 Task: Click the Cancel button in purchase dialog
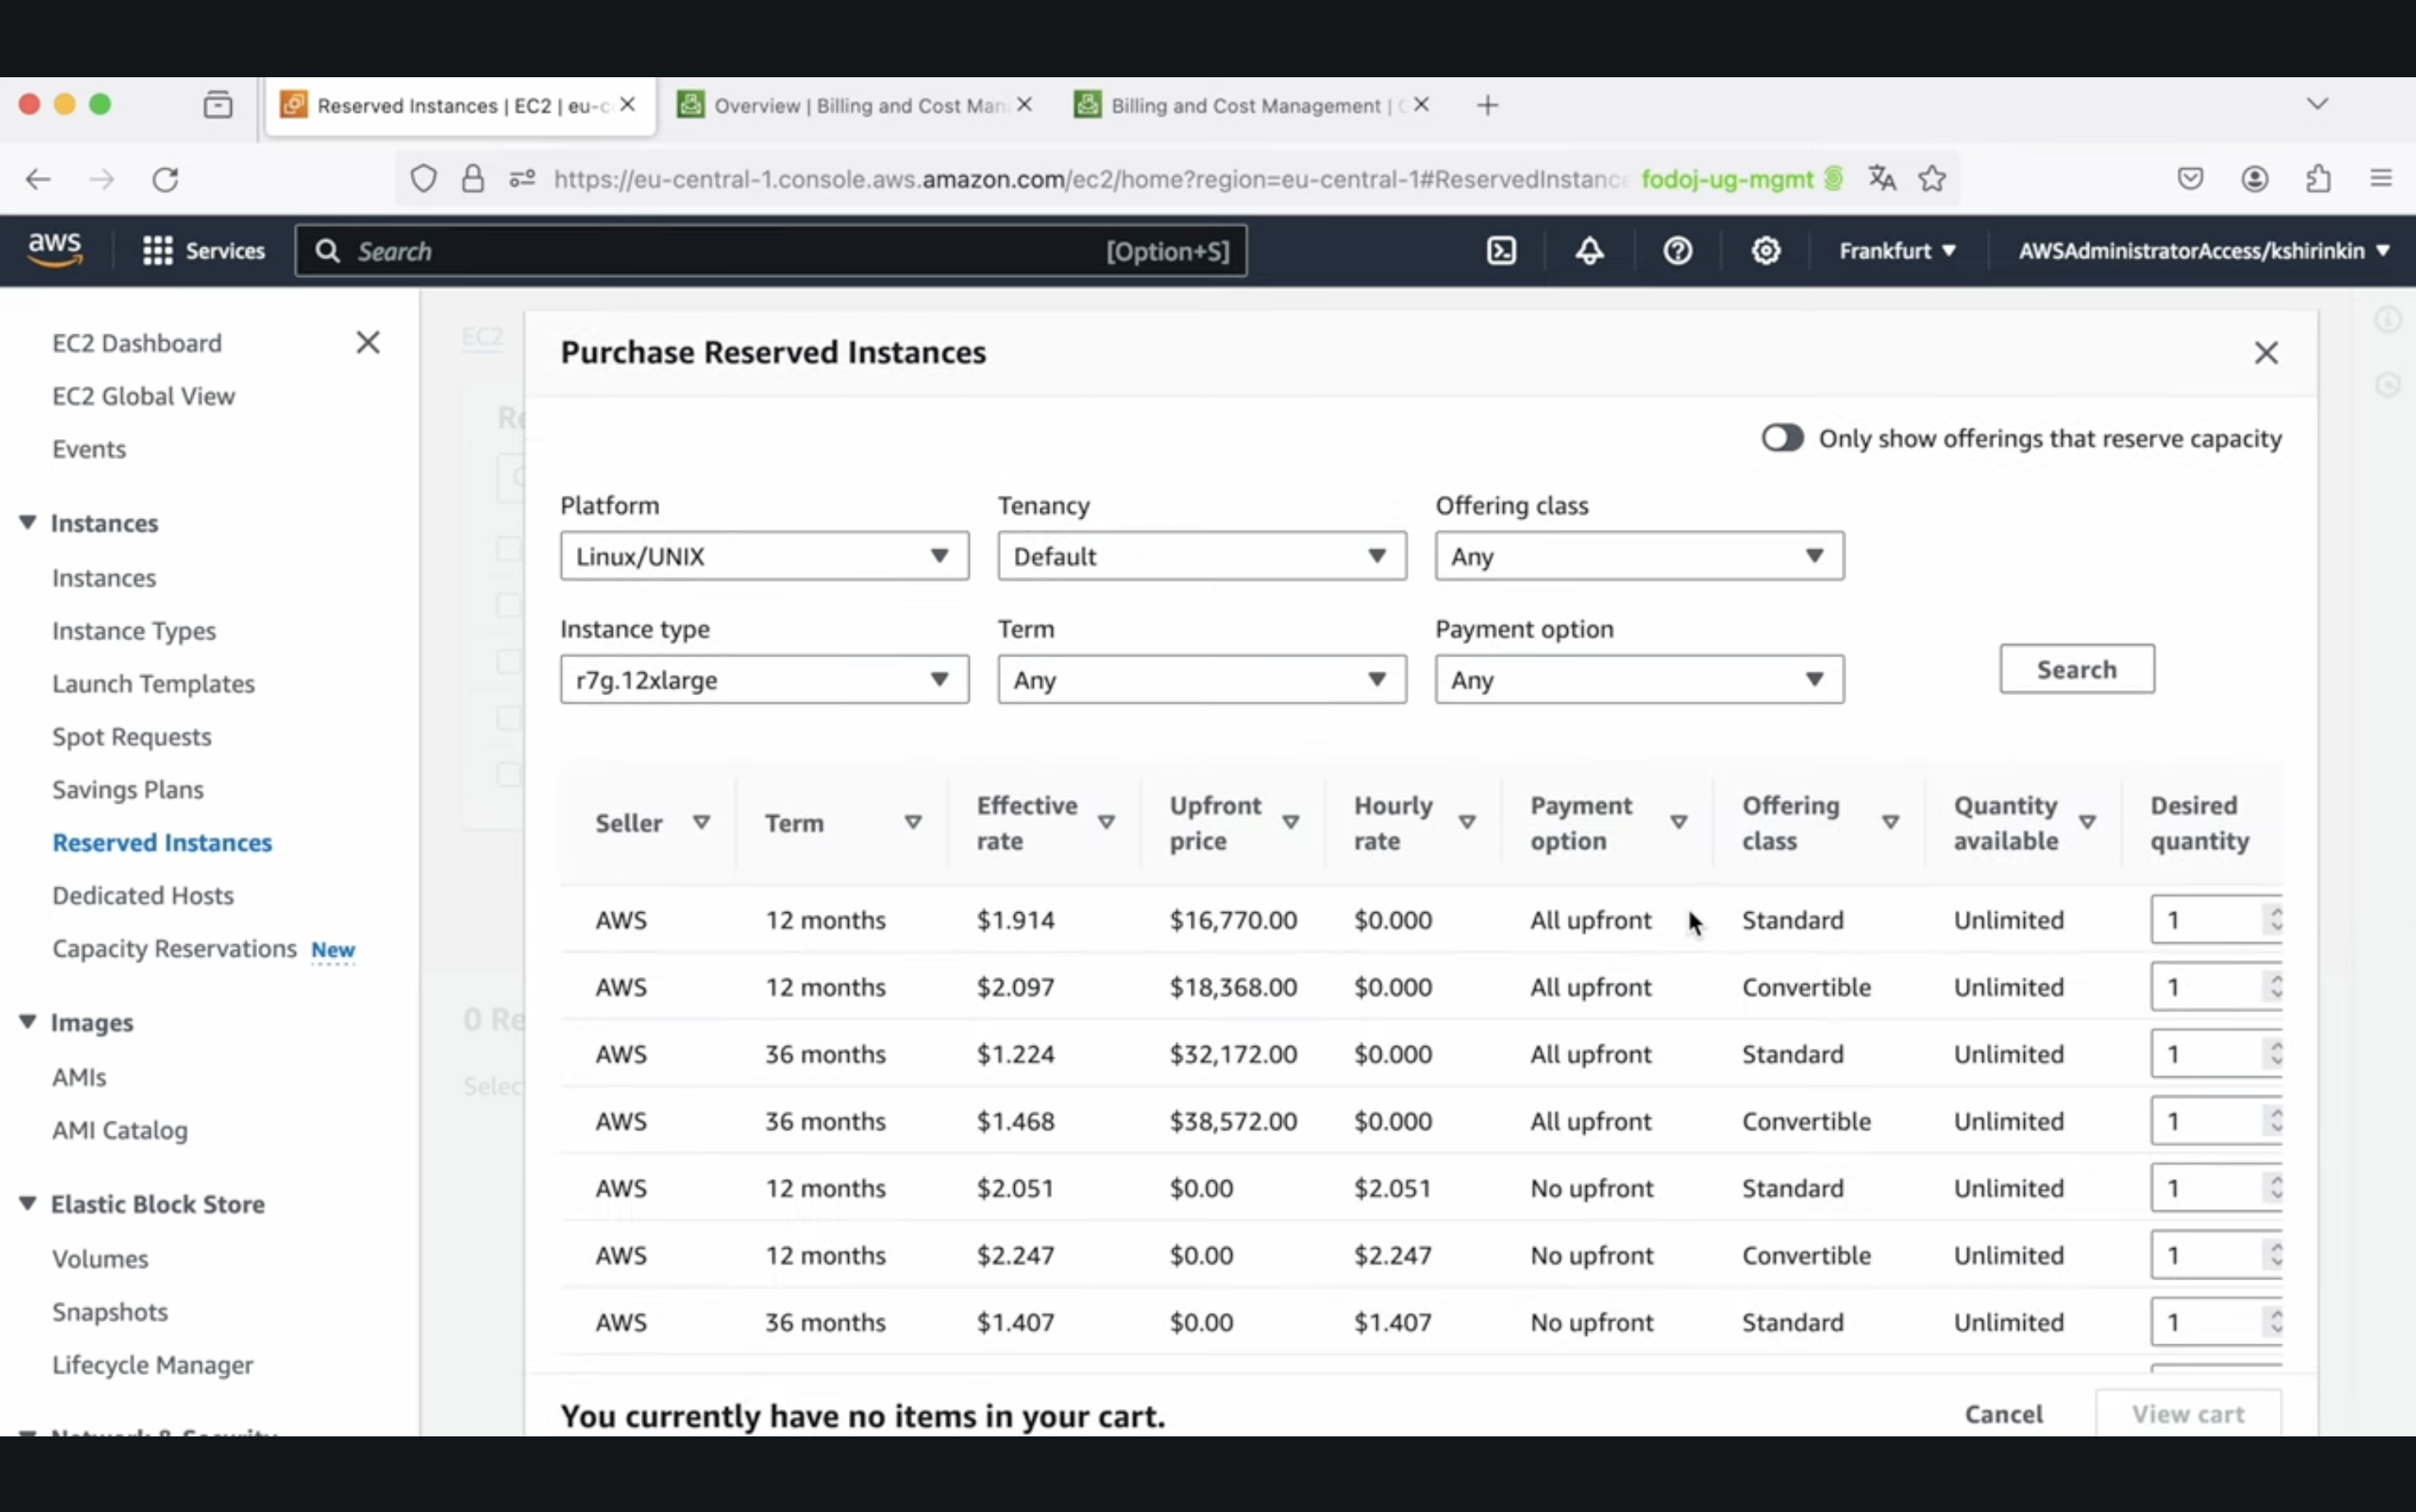point(2003,1413)
